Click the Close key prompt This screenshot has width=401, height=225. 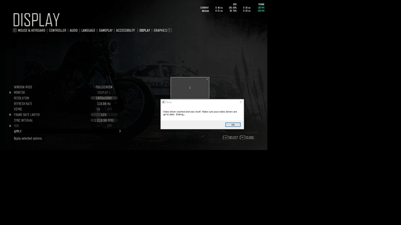point(247,137)
